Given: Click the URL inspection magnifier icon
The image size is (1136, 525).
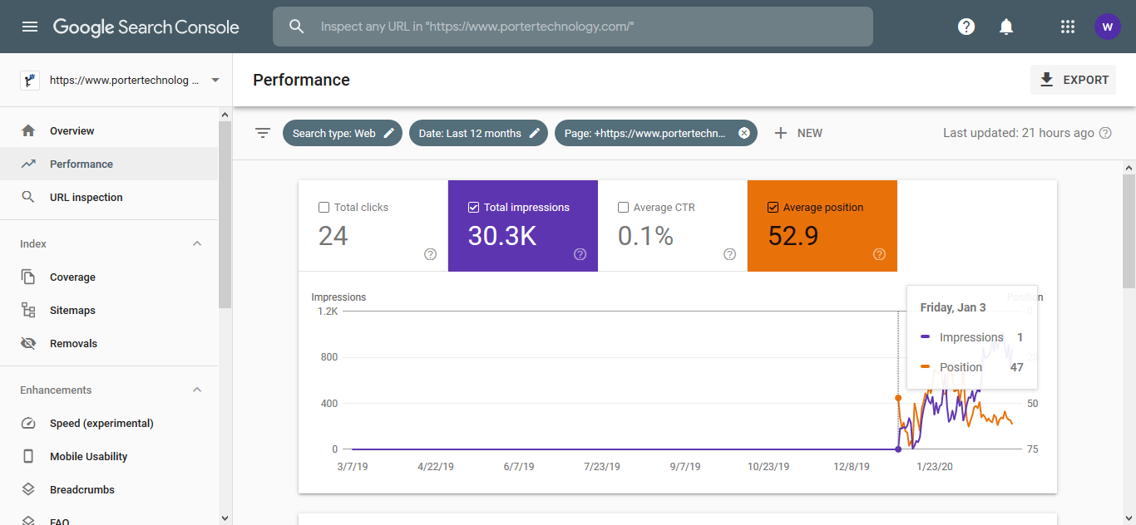Looking at the screenshot, I should coord(28,197).
